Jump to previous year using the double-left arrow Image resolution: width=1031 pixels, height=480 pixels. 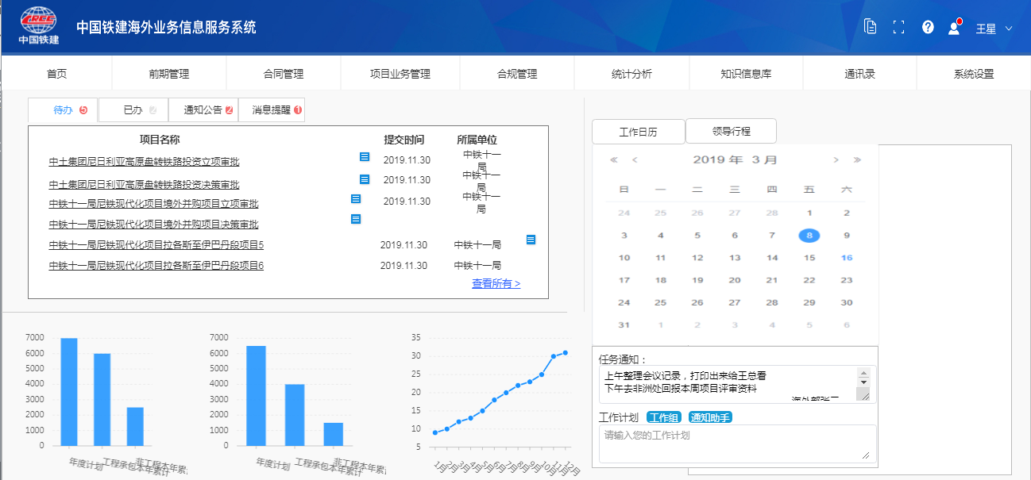tap(613, 159)
